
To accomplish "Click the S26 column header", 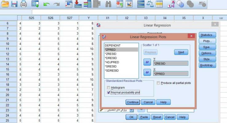I will pos(50,18).
